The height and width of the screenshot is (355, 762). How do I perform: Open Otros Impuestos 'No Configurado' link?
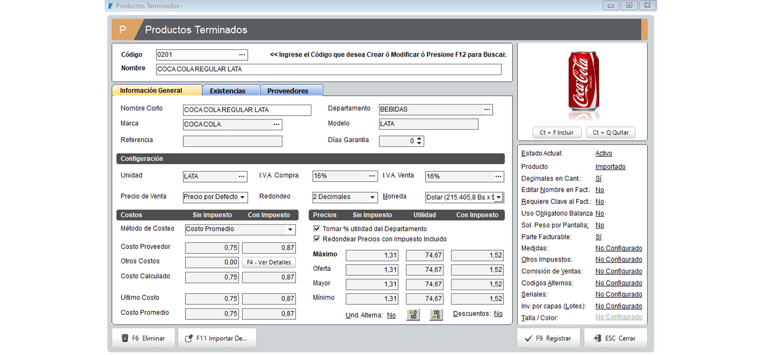pos(619,260)
